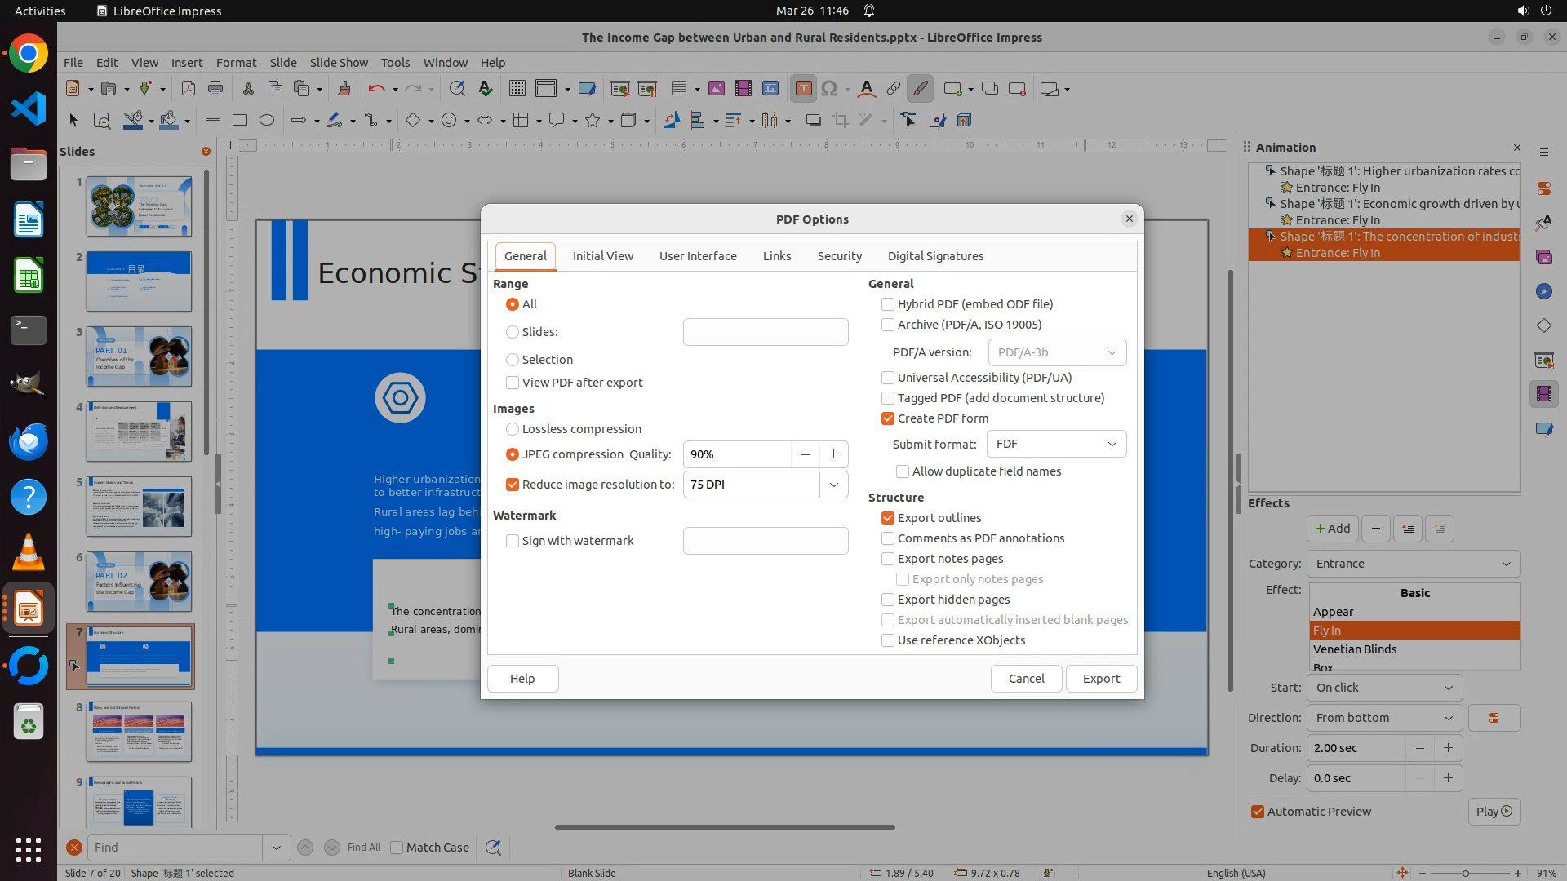
Task: Click the Export Directly as PDF toolbar icon
Action: [189, 89]
